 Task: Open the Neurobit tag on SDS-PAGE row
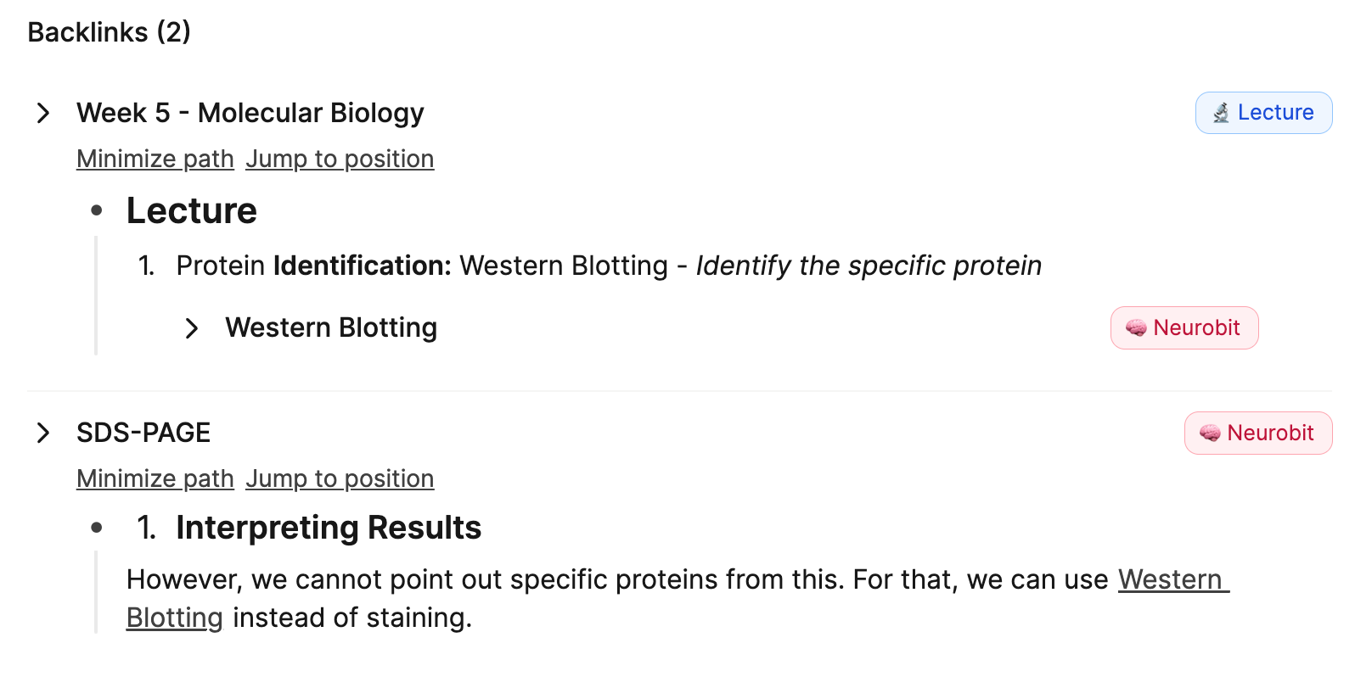1258,433
